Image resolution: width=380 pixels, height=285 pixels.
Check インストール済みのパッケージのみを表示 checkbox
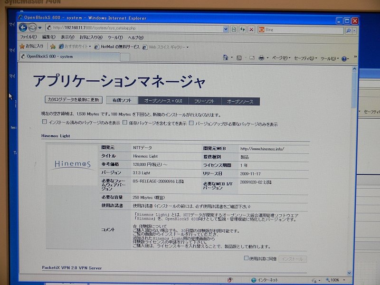click(x=44, y=122)
